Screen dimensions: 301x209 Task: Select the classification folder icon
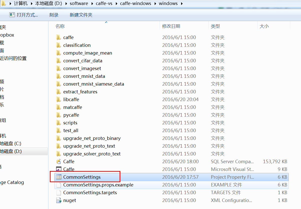tap(59, 45)
